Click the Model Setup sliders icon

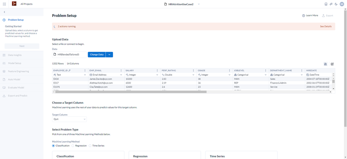[x=4, y=63]
